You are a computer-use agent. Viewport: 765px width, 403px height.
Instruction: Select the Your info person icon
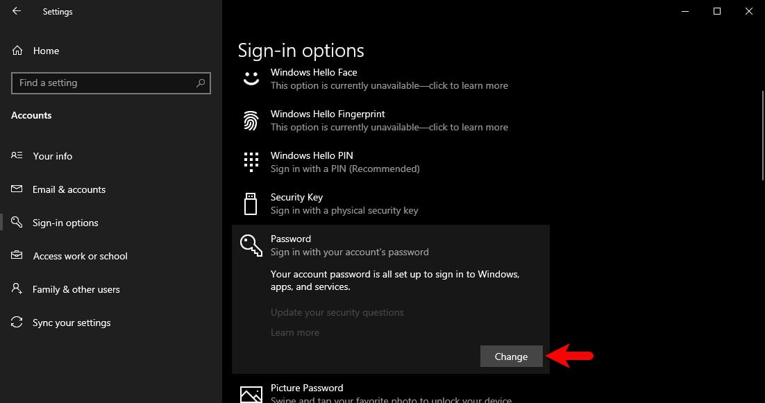17,155
